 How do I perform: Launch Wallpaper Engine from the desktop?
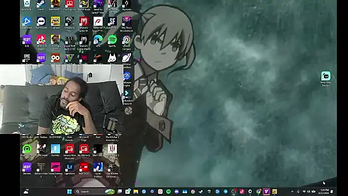[x=127, y=79]
